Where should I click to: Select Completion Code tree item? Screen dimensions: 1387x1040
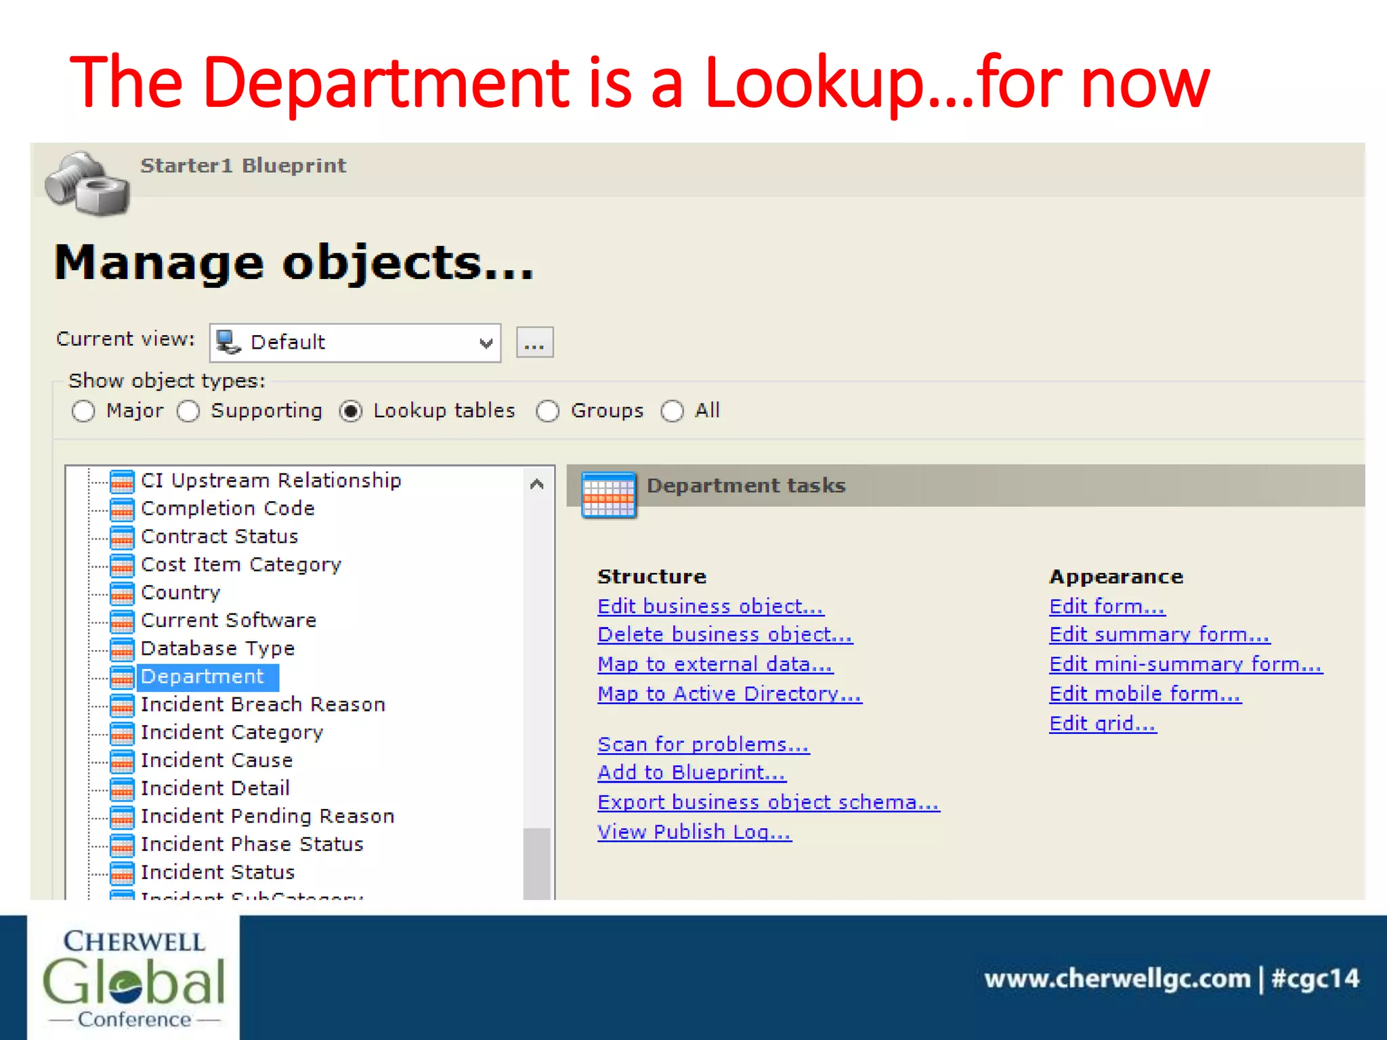pos(228,508)
